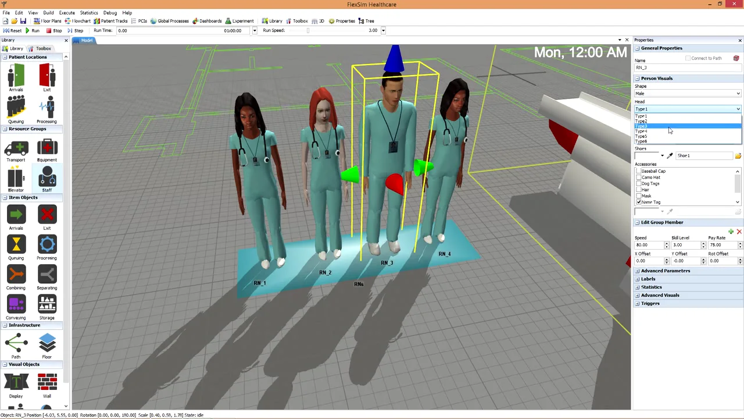Open Global Processes
This screenshot has height=419, width=744.
click(170, 21)
